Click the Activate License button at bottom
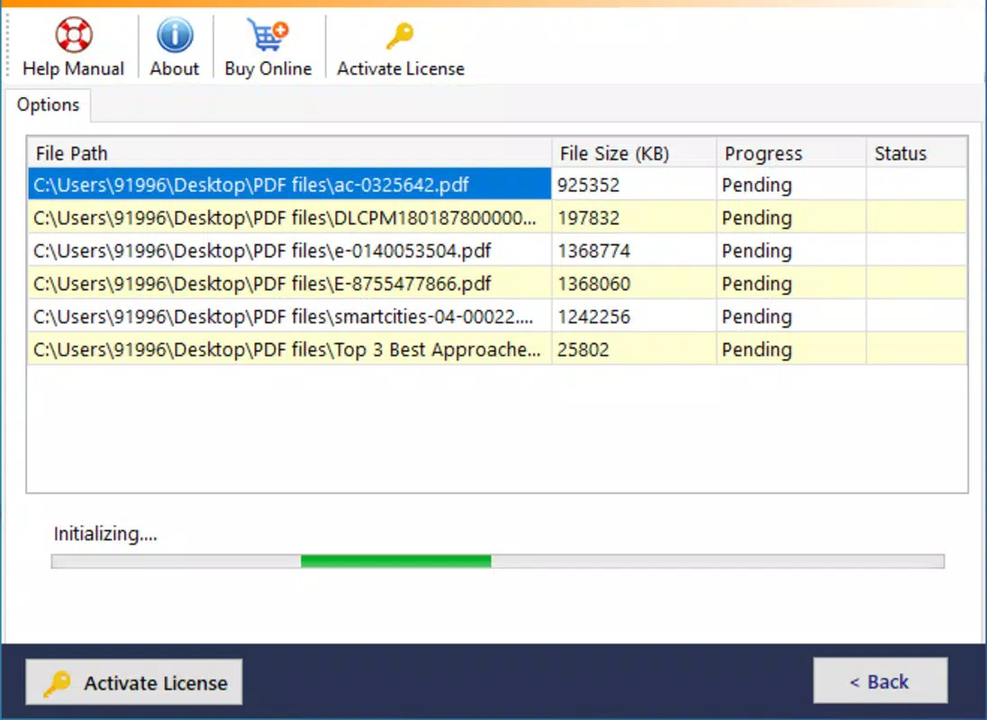Image resolution: width=987 pixels, height=720 pixels. click(134, 682)
